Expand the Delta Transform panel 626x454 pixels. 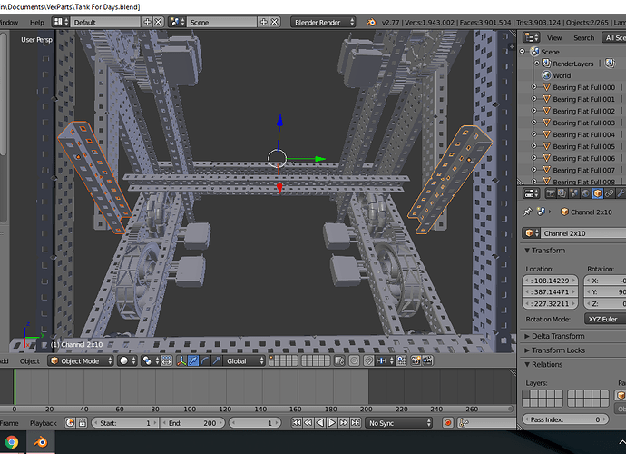pyautogui.click(x=554, y=336)
